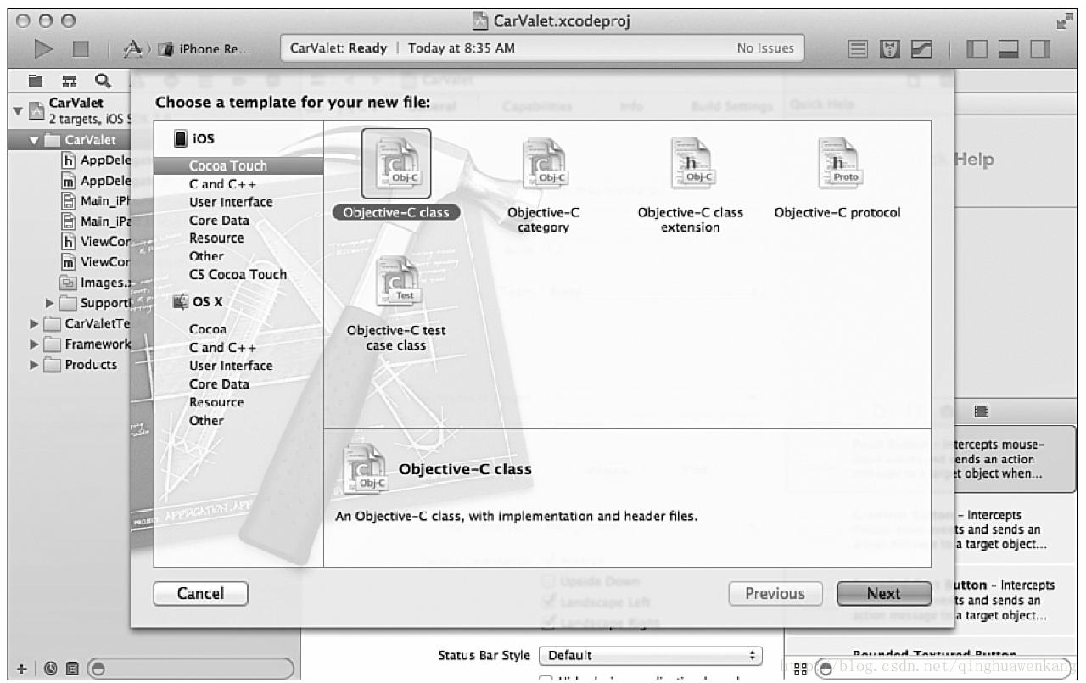Expand the CarValetTests group
1086x683 pixels.
[x=34, y=323]
